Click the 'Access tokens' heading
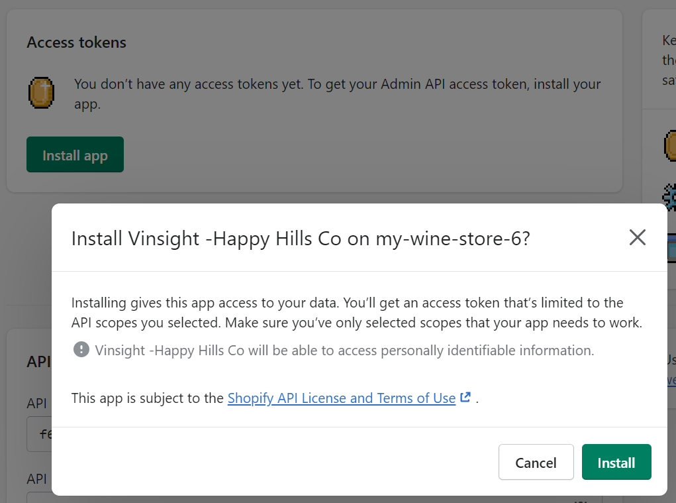 point(77,42)
